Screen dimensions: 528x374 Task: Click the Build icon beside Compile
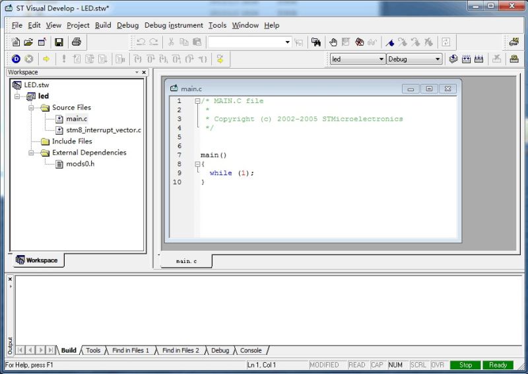pyautogui.click(x=467, y=59)
